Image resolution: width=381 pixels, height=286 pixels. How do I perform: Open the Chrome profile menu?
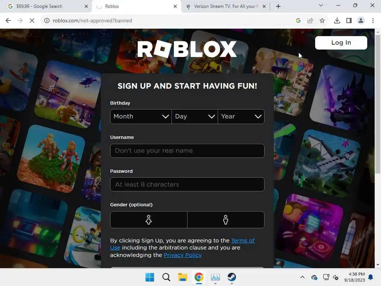coord(361,21)
